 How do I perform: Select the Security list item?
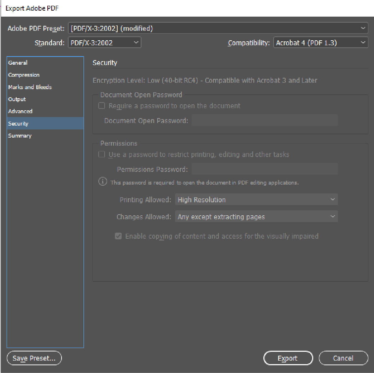coord(18,124)
